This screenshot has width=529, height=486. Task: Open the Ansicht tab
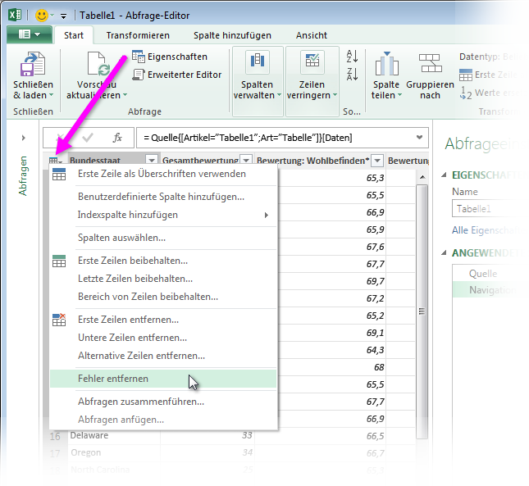coord(312,35)
